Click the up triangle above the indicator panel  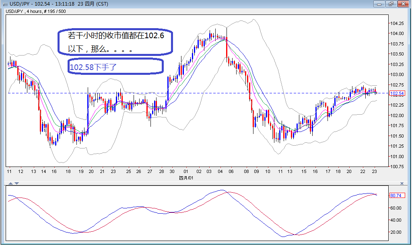click(x=10, y=183)
